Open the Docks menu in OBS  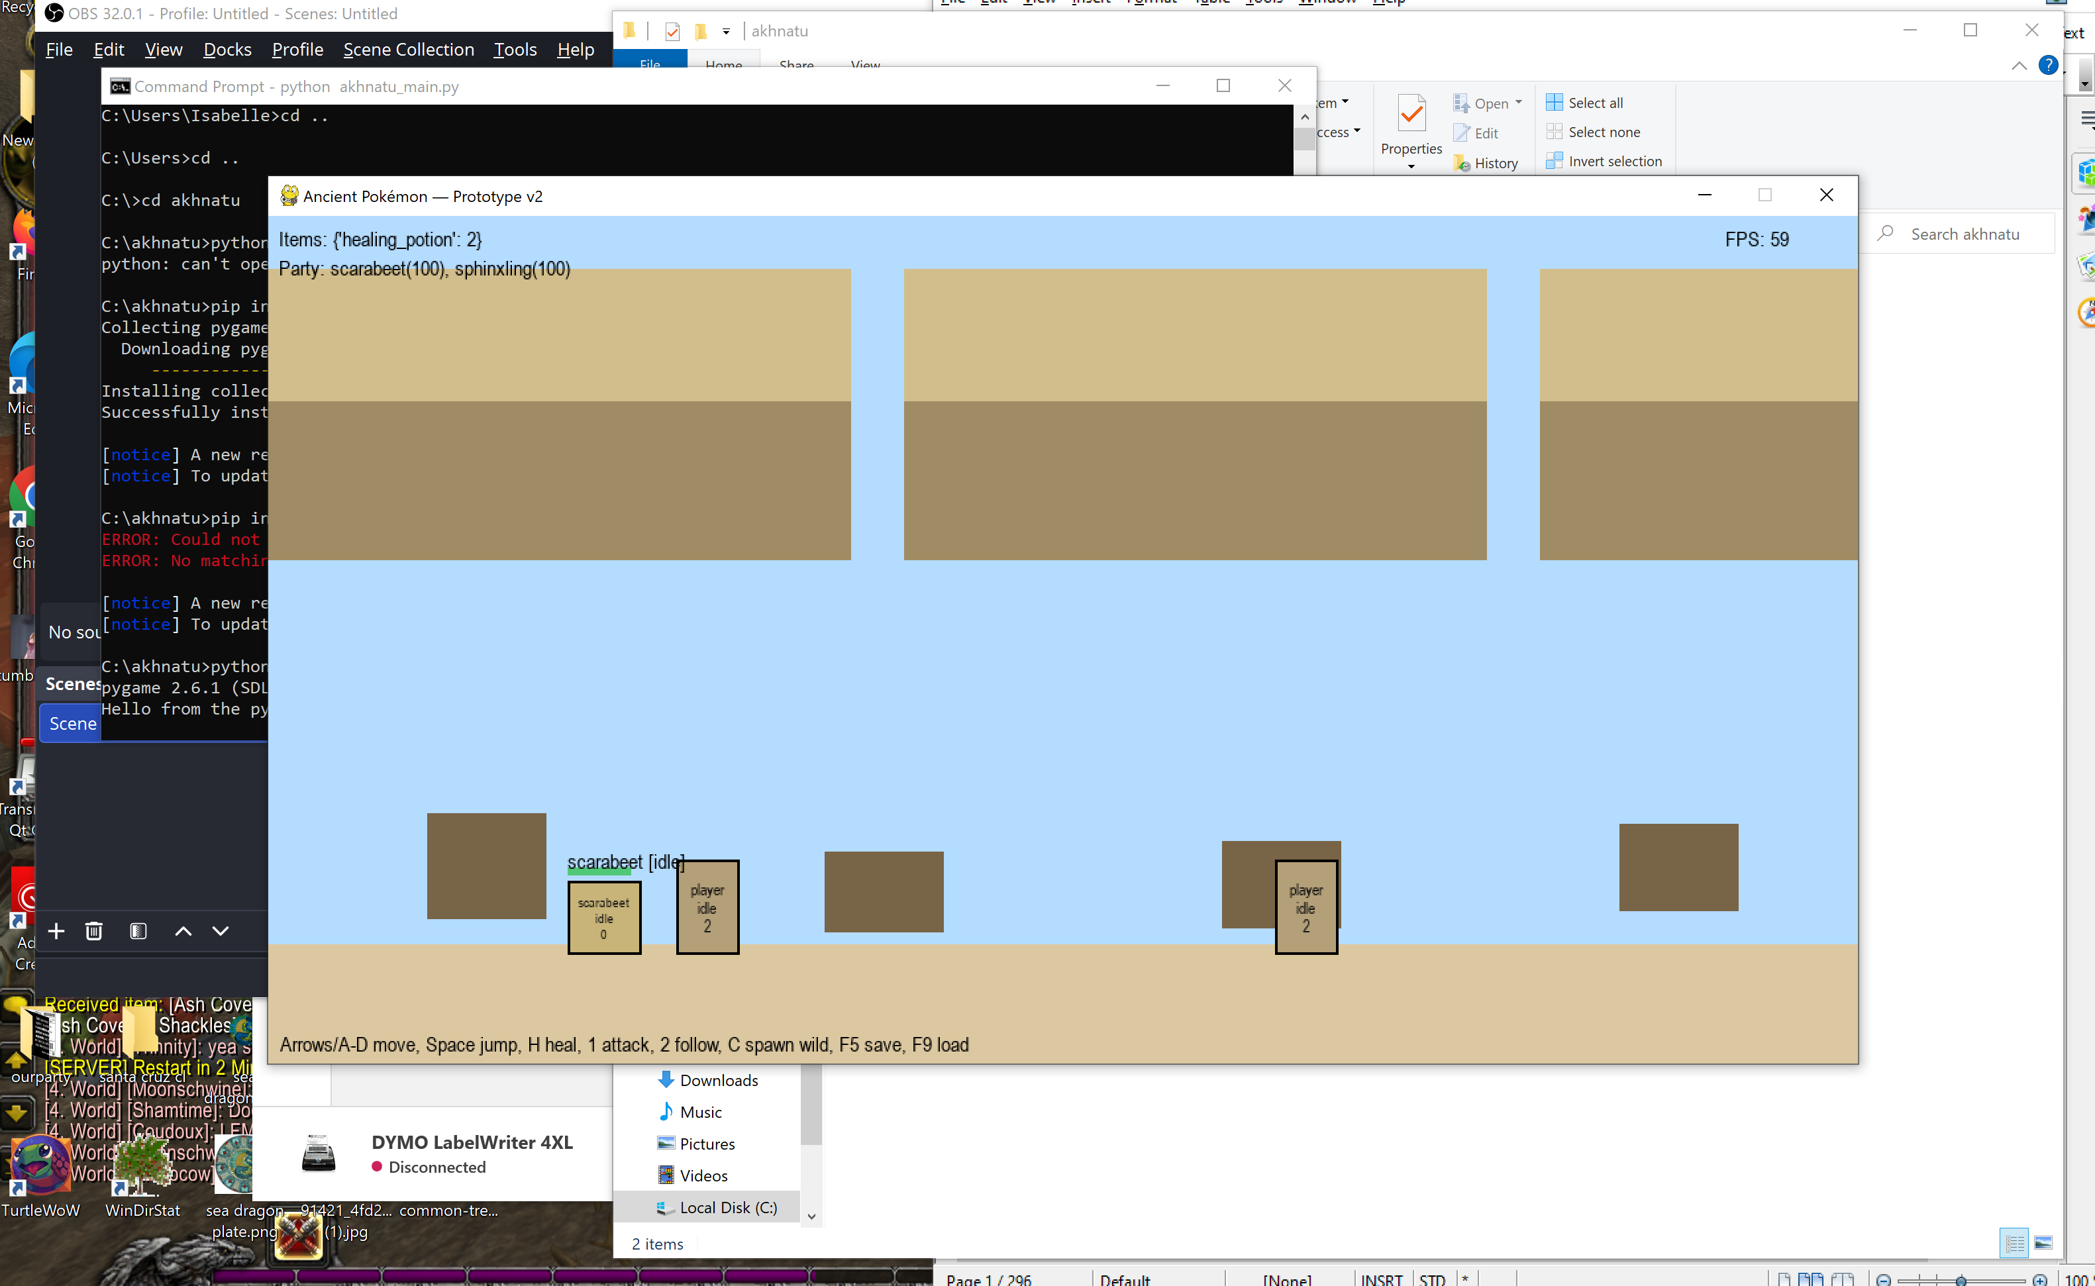(227, 49)
